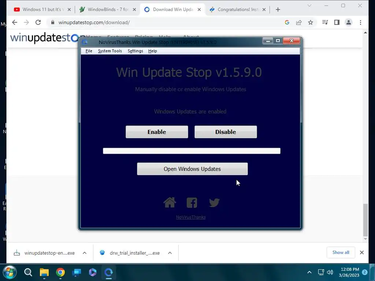Viewport: 375px width, 281px height.
Task: View site info via the lock icon
Action: pos(53,22)
